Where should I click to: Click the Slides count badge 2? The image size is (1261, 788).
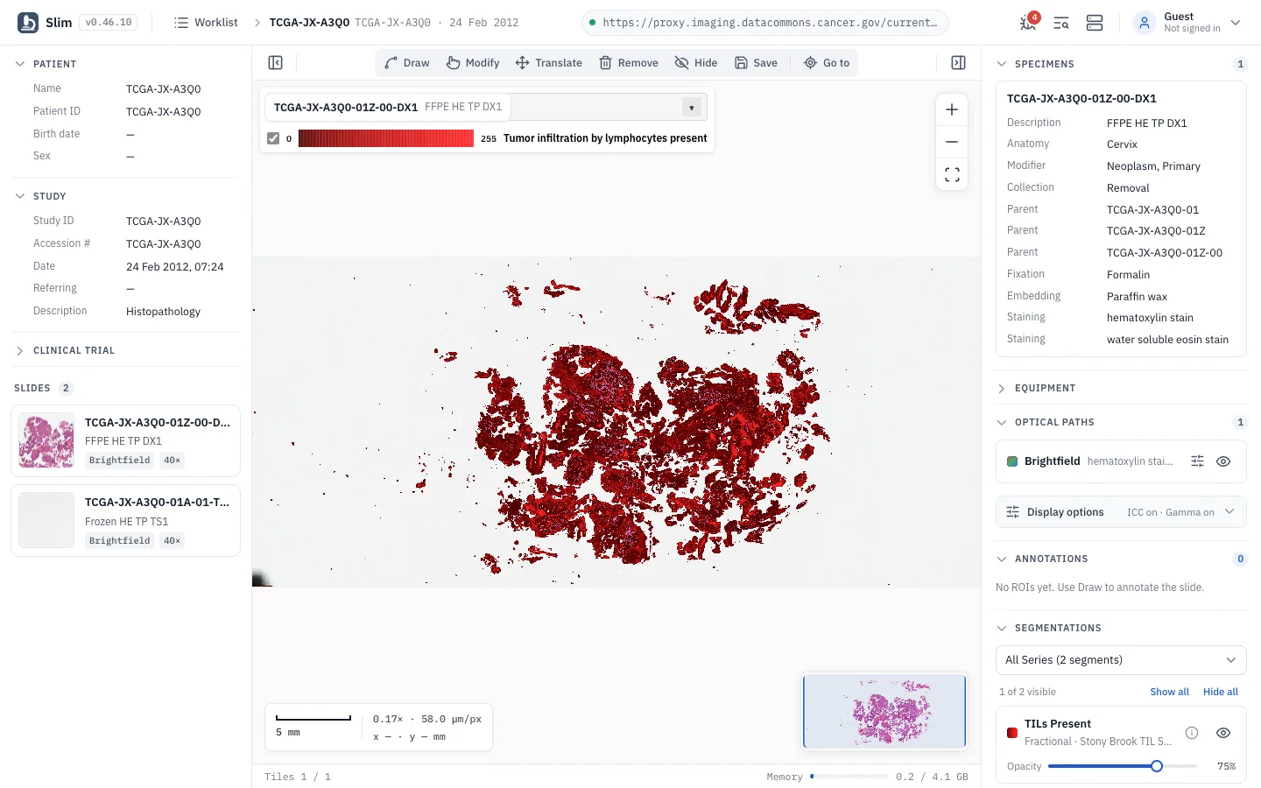tap(66, 388)
